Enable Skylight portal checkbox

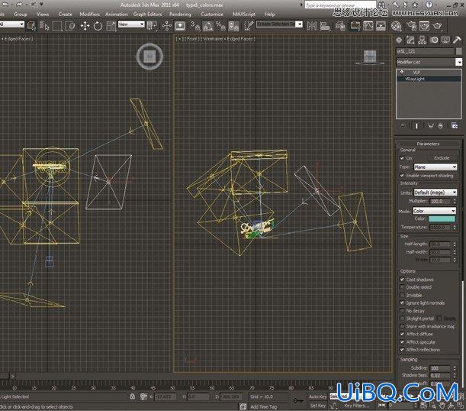[402, 319]
